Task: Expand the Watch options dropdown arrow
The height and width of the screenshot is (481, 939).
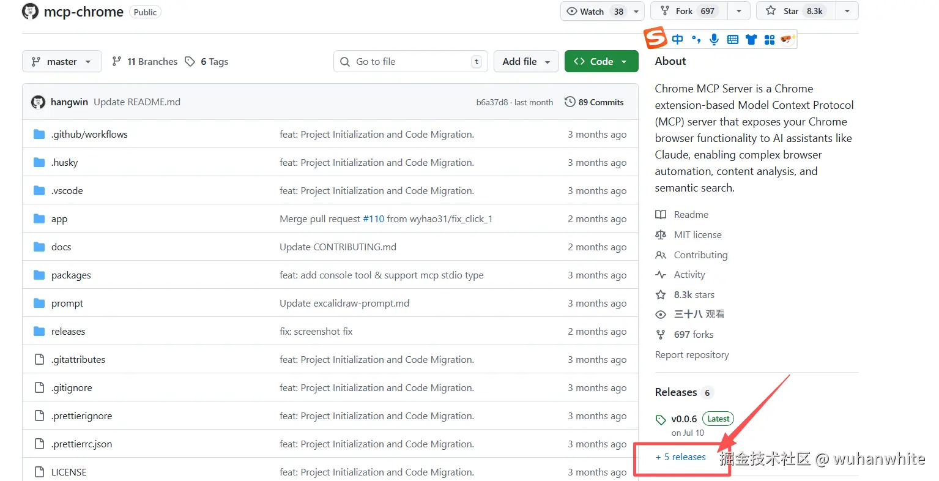Action: (636, 11)
